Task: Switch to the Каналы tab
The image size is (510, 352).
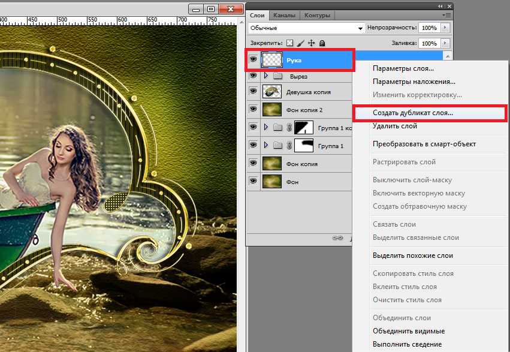Action: [x=284, y=15]
